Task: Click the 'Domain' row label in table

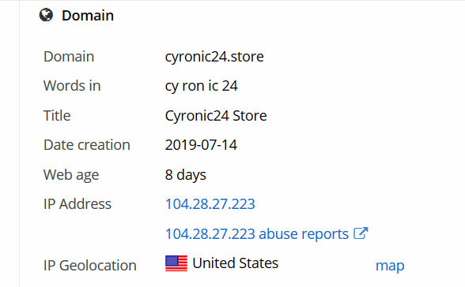Action: pos(69,57)
